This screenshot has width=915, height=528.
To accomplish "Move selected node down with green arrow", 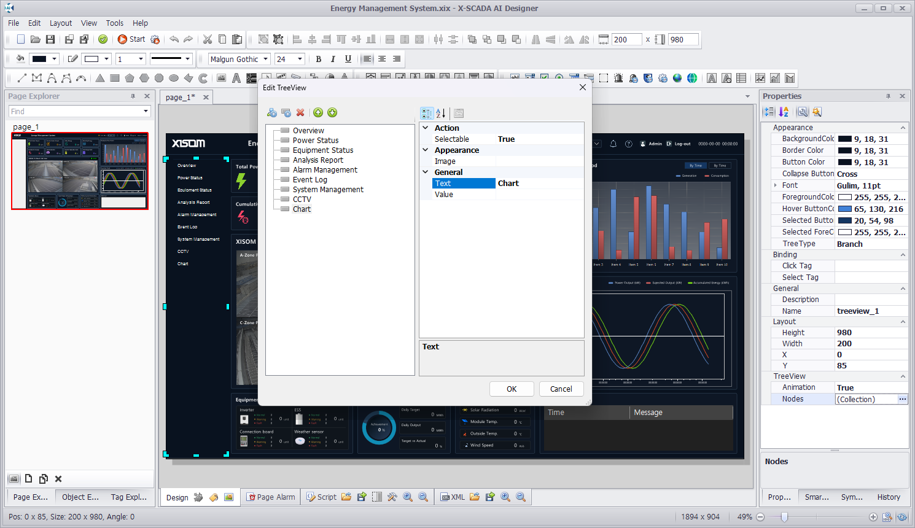I will [x=332, y=112].
